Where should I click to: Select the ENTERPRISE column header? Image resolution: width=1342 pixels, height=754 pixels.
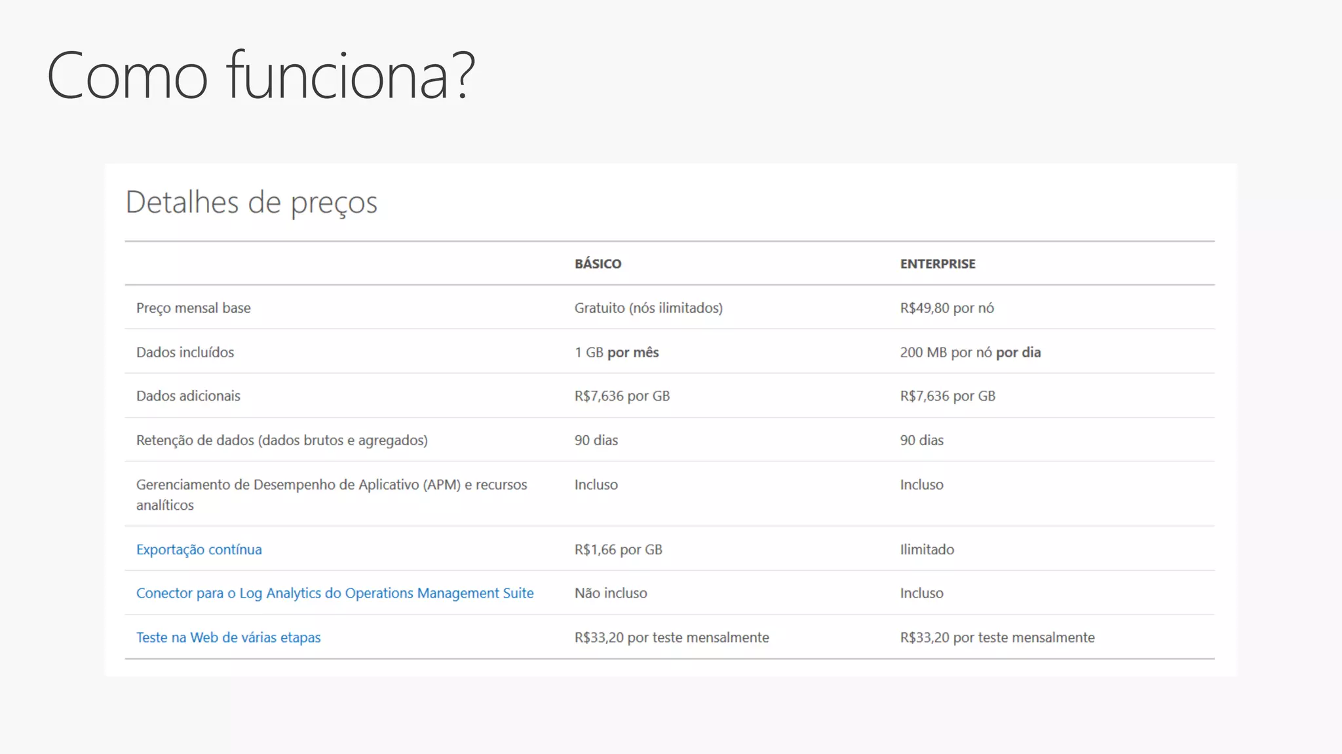click(x=938, y=264)
